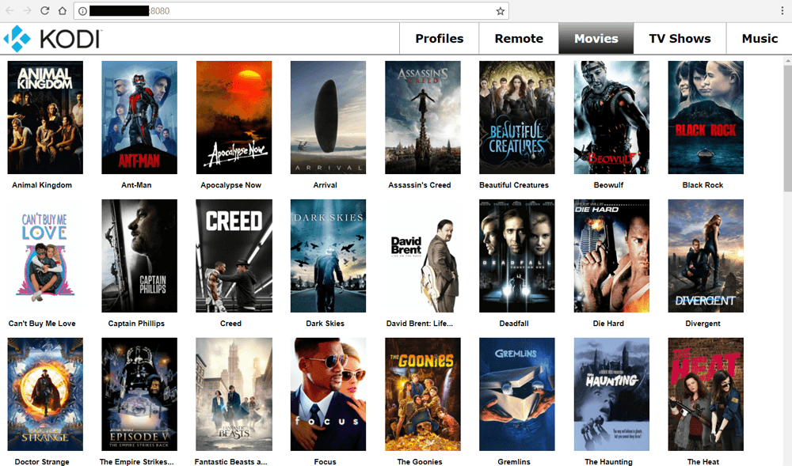This screenshot has width=792, height=466.
Task: Open the Can't Buy Me Love poster
Action: 45,256
